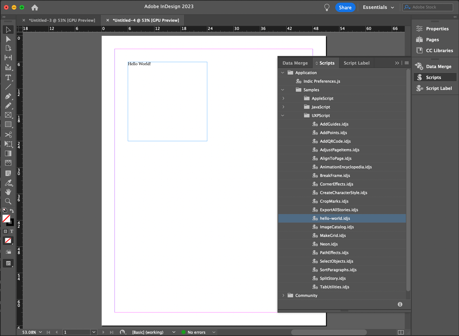
Task: Select the Direct Selection tool
Action: tap(8, 39)
